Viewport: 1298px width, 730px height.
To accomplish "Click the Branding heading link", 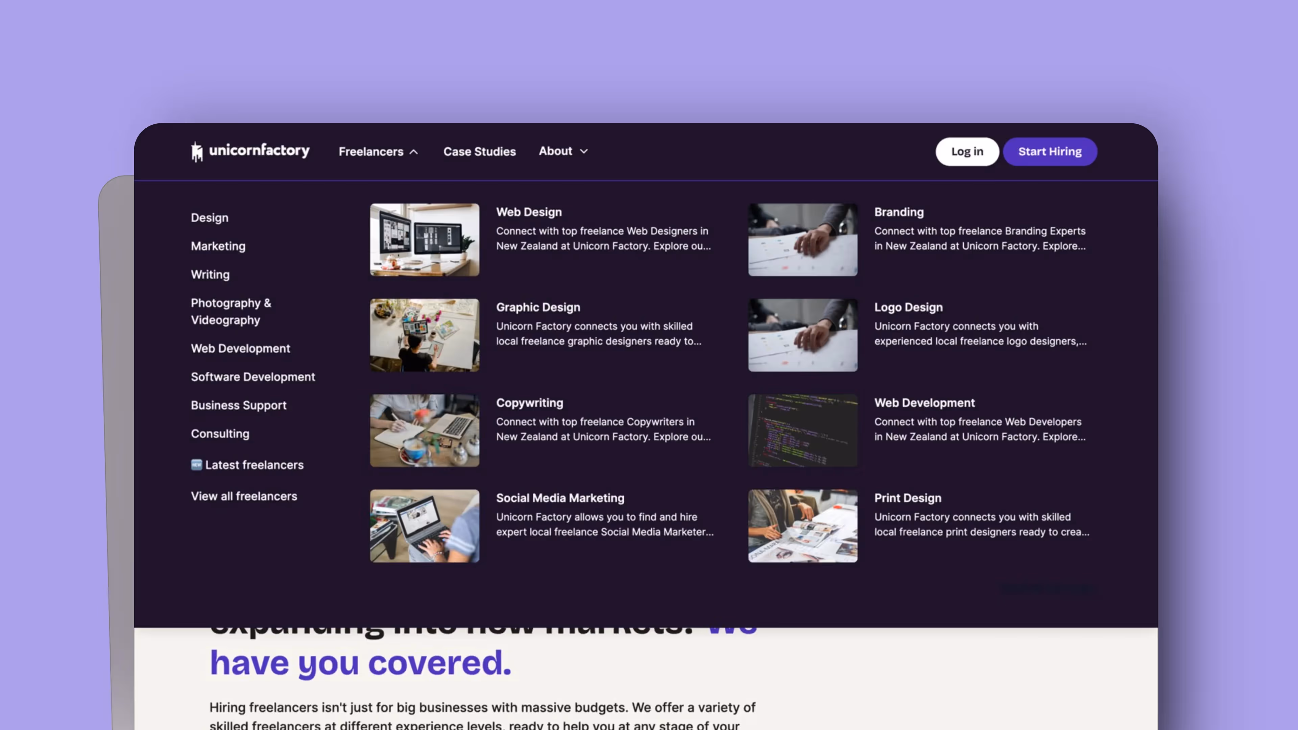I will coord(898,212).
